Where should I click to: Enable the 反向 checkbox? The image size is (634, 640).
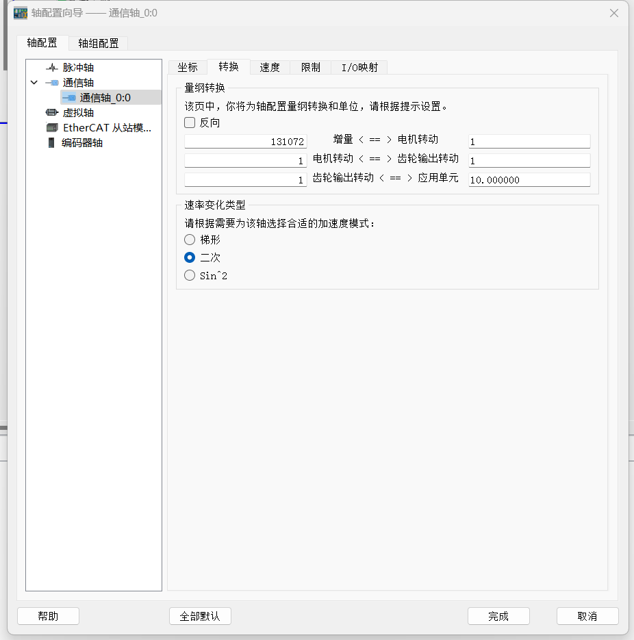click(x=190, y=123)
